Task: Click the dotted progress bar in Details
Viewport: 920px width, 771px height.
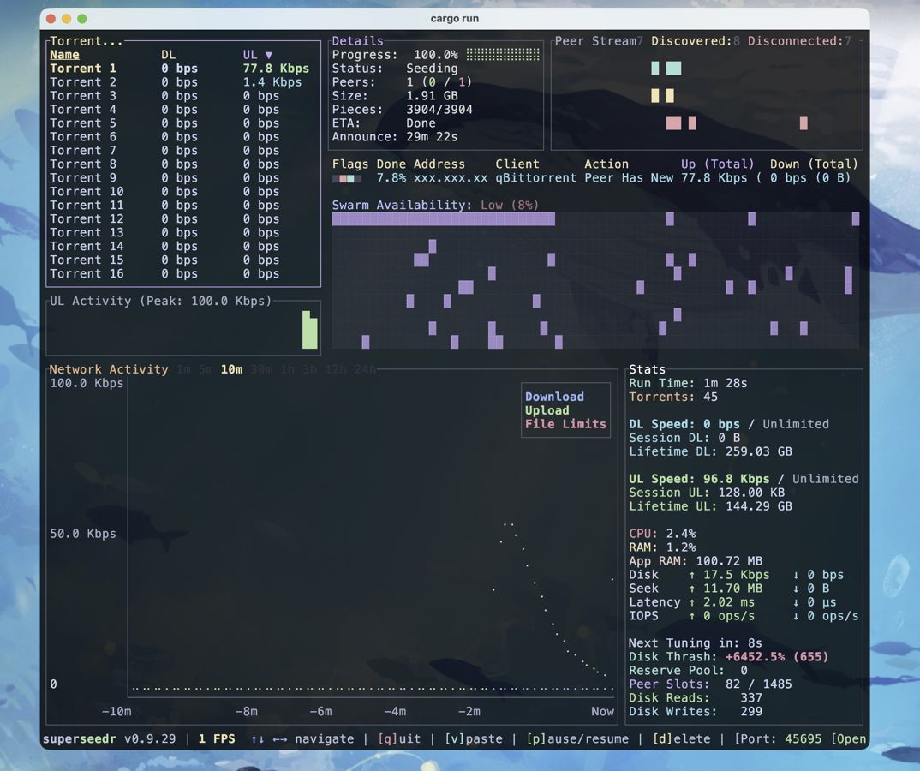Action: coord(503,55)
